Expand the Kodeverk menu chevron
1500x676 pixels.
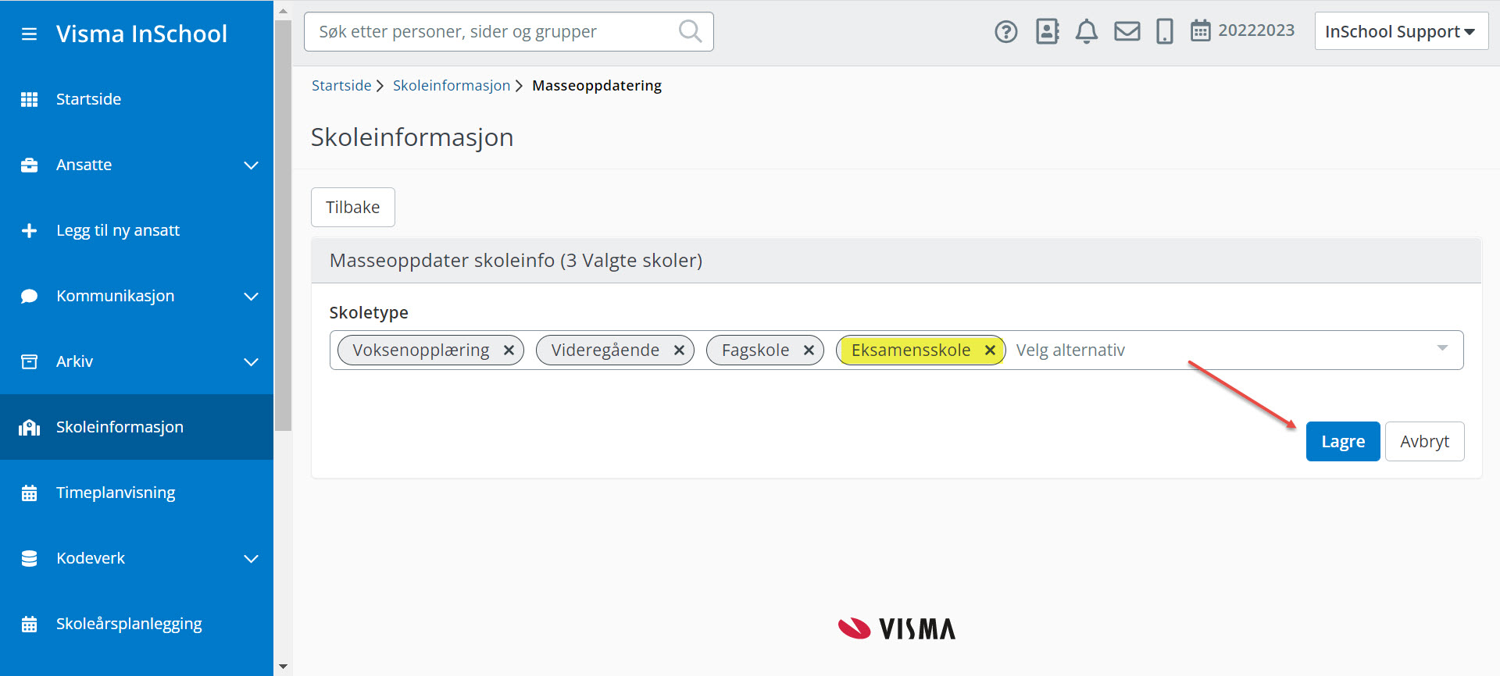(x=251, y=559)
